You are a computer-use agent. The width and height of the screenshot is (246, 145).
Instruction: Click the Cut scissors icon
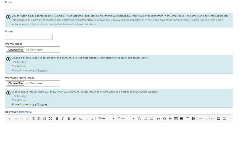[27, 119]
